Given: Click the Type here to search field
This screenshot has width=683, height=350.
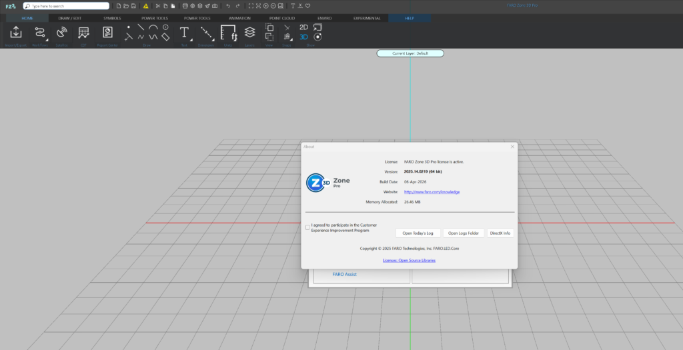Looking at the screenshot, I should [x=66, y=6].
